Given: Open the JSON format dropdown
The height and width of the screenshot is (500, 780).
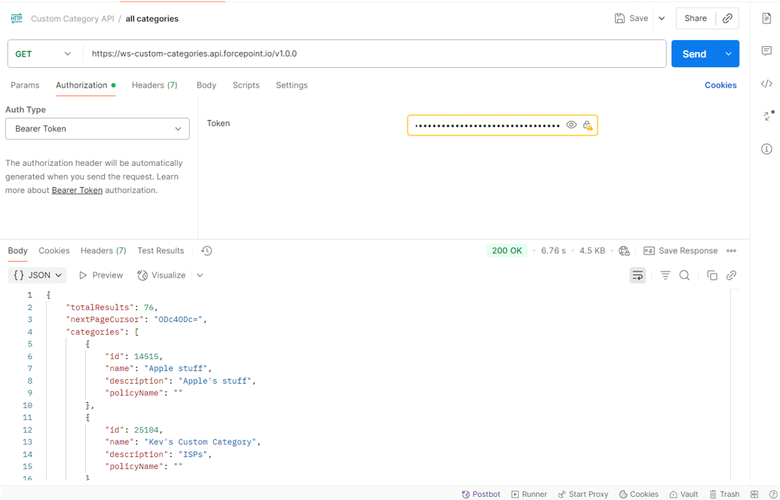Looking at the screenshot, I should [38, 275].
